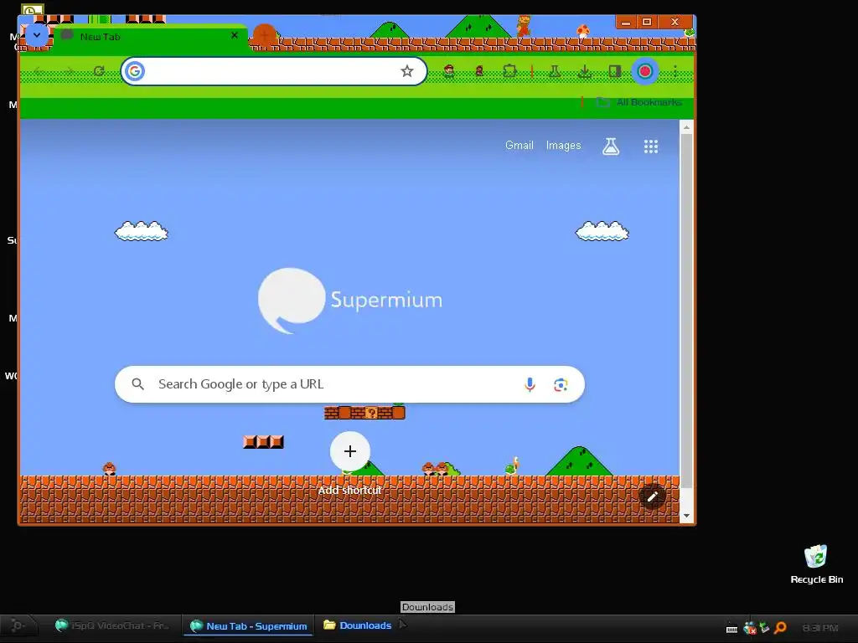
Task: Select the New Tab browser tab
Action: [151, 37]
